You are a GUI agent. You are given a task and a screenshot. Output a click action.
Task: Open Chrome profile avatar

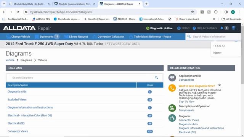tap(233, 12)
